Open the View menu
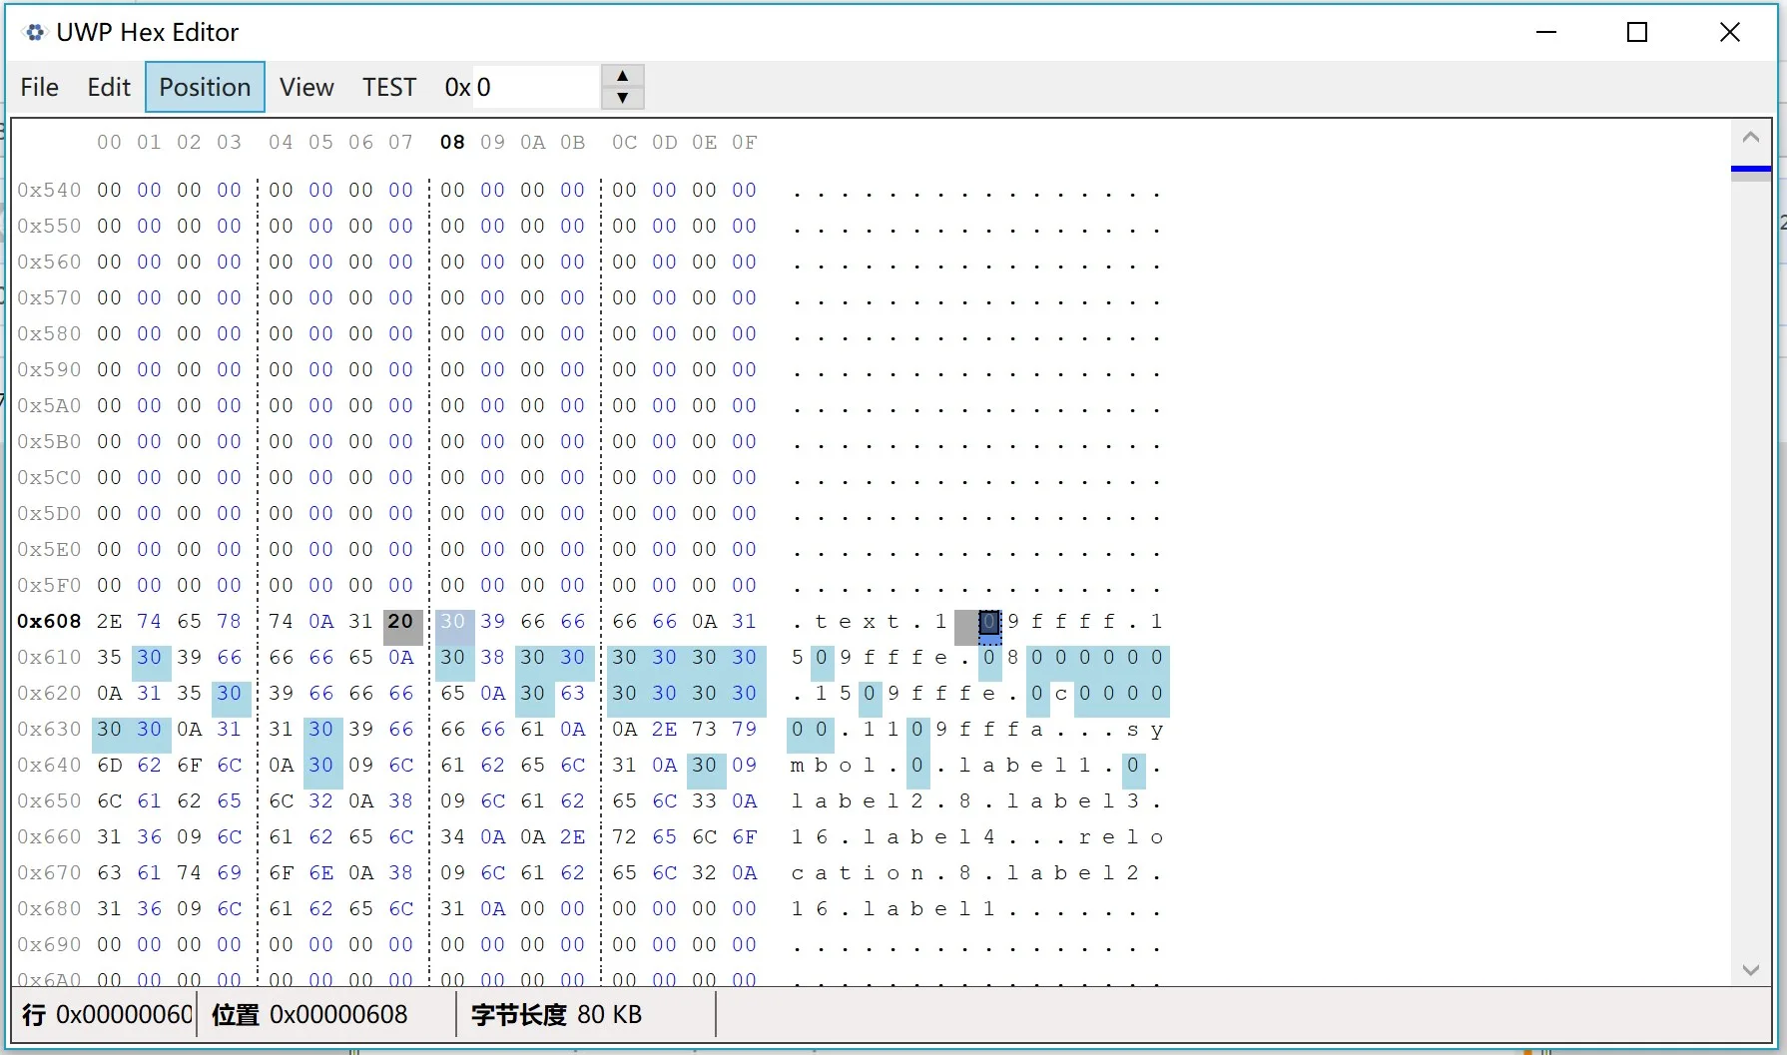Image resolution: width=1787 pixels, height=1055 pixels. 306,87
